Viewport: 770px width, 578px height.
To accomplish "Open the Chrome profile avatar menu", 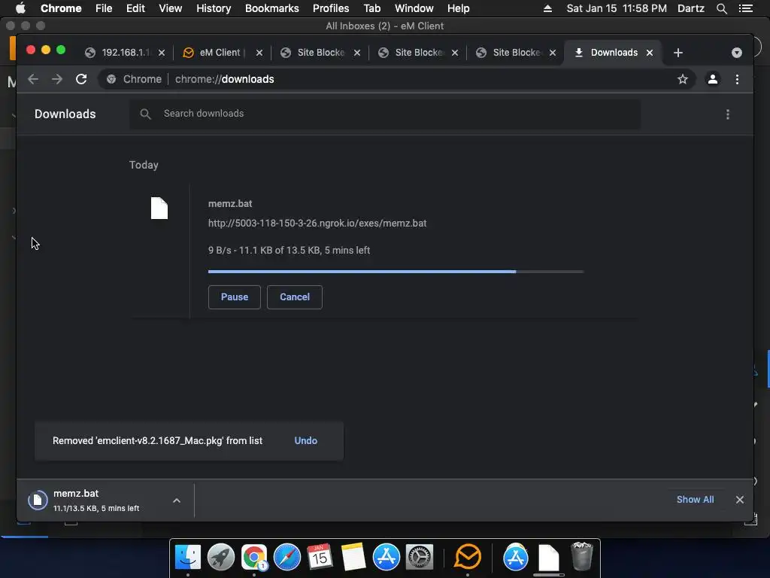I will pyautogui.click(x=713, y=79).
